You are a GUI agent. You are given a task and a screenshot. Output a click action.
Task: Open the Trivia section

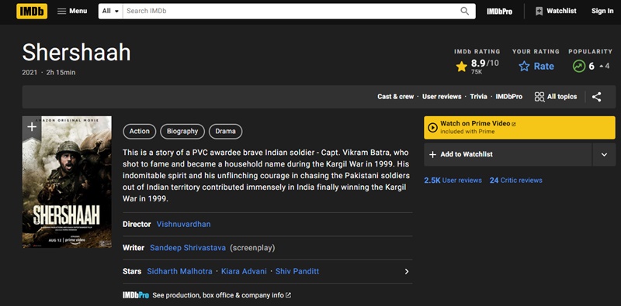(478, 97)
